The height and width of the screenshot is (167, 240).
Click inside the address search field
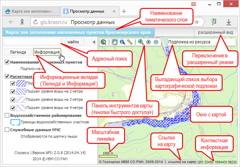point(32,42)
